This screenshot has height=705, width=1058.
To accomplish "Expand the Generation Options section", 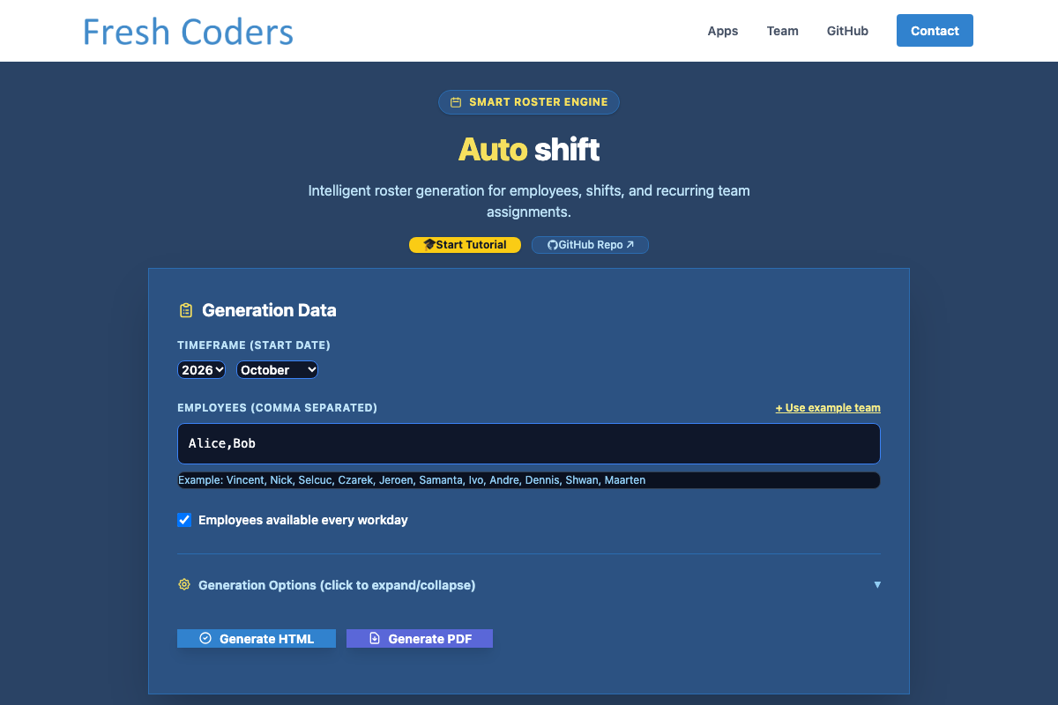I will (x=529, y=585).
